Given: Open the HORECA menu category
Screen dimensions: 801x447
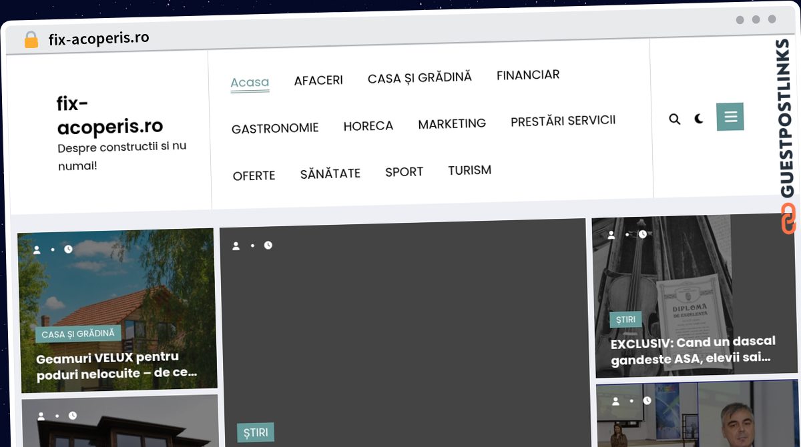Looking at the screenshot, I should (x=368, y=126).
